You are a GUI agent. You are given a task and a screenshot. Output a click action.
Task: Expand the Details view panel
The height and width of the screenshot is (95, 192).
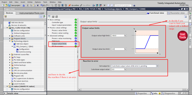click(5, 94)
